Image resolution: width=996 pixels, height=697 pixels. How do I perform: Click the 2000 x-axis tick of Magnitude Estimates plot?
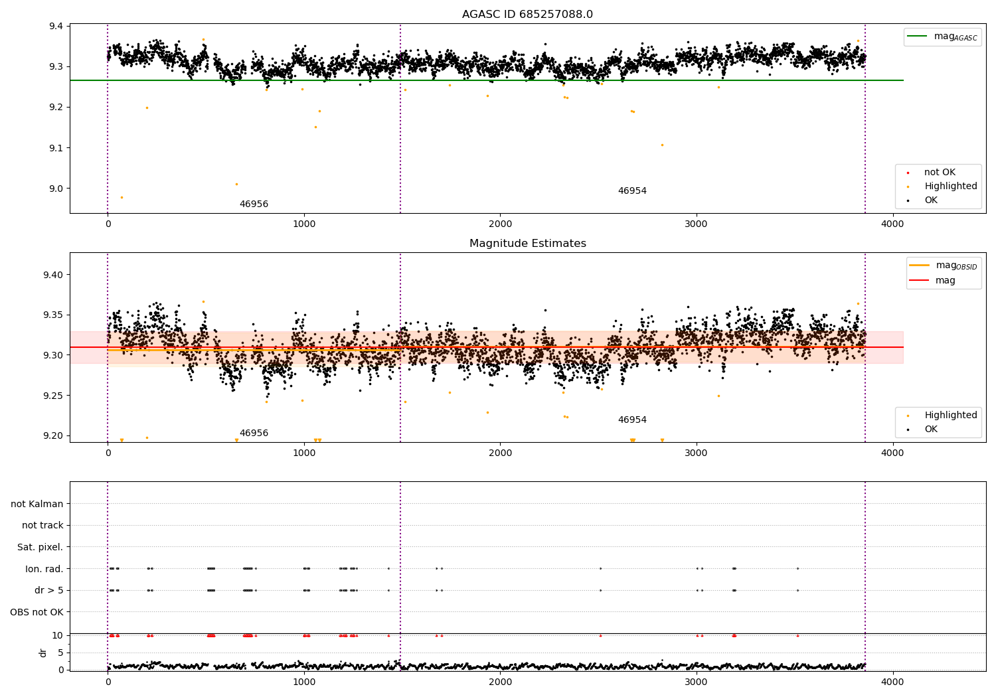click(500, 453)
